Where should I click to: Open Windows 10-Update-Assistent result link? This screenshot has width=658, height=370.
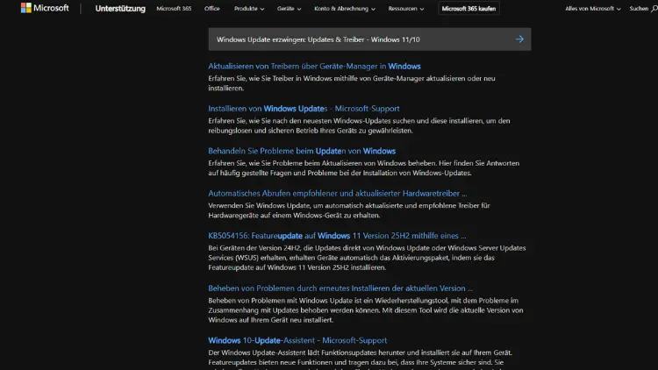click(x=297, y=340)
